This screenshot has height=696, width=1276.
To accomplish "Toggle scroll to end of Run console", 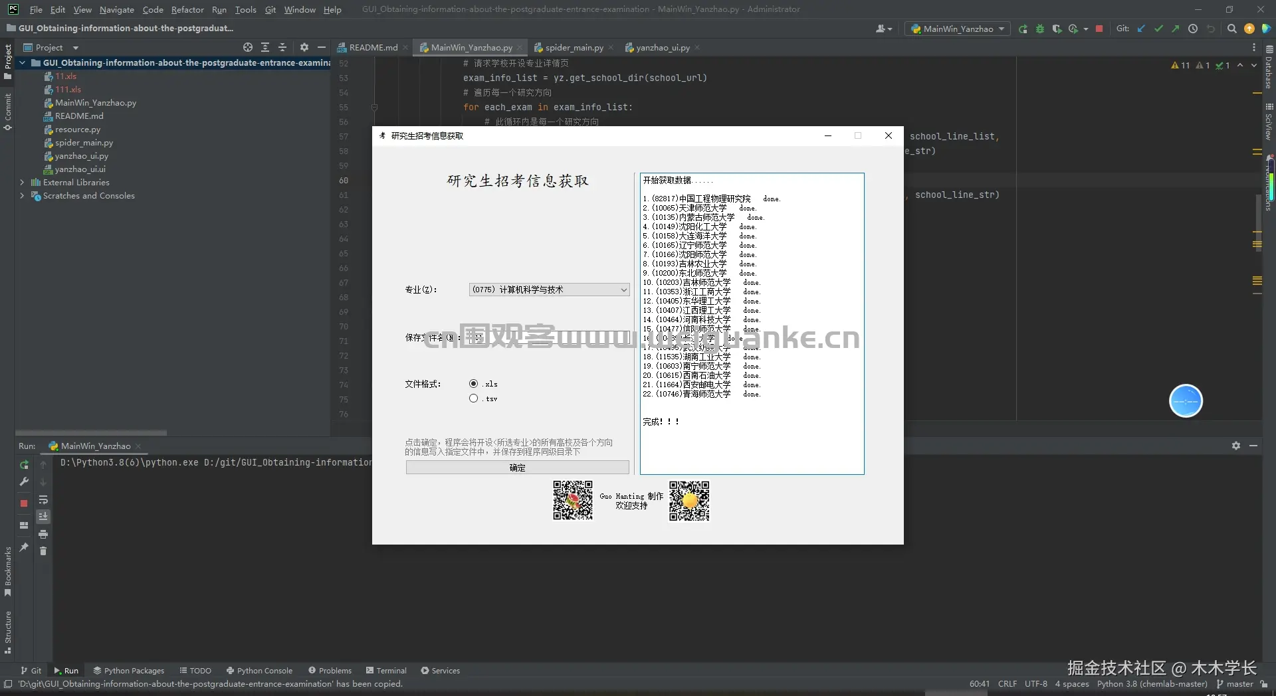I will [43, 517].
